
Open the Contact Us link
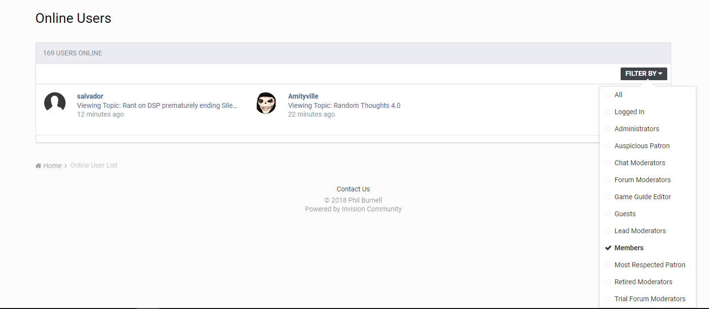click(353, 189)
